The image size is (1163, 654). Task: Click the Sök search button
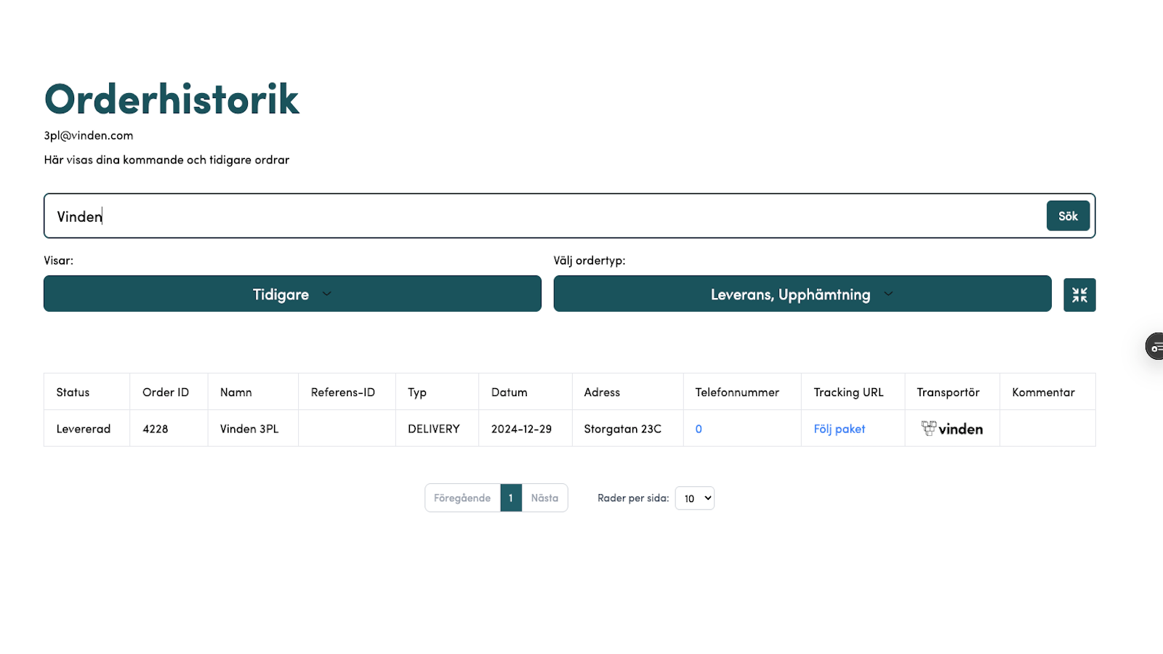click(1068, 216)
